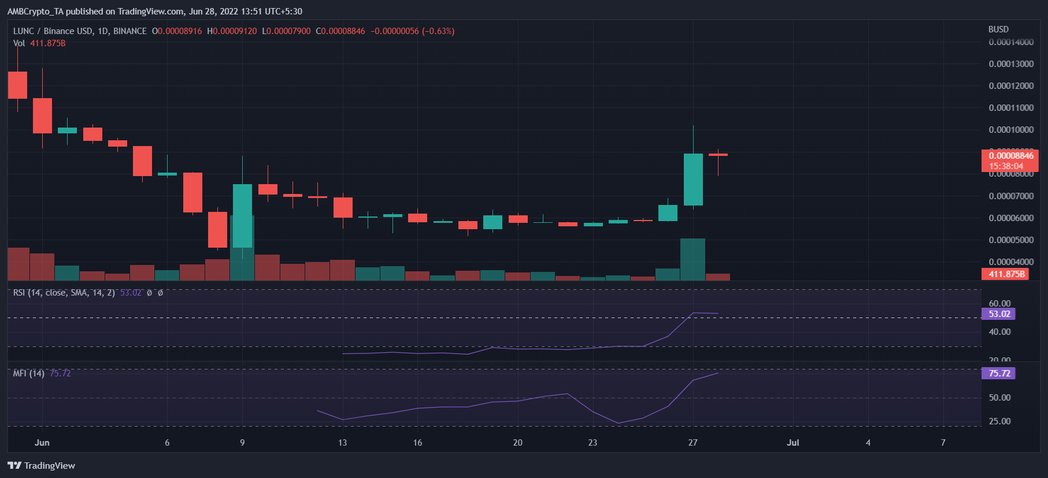1048x478 pixels.
Task: Open the RSI (14, close, SMA, 14, 2) legend
Action: point(64,293)
